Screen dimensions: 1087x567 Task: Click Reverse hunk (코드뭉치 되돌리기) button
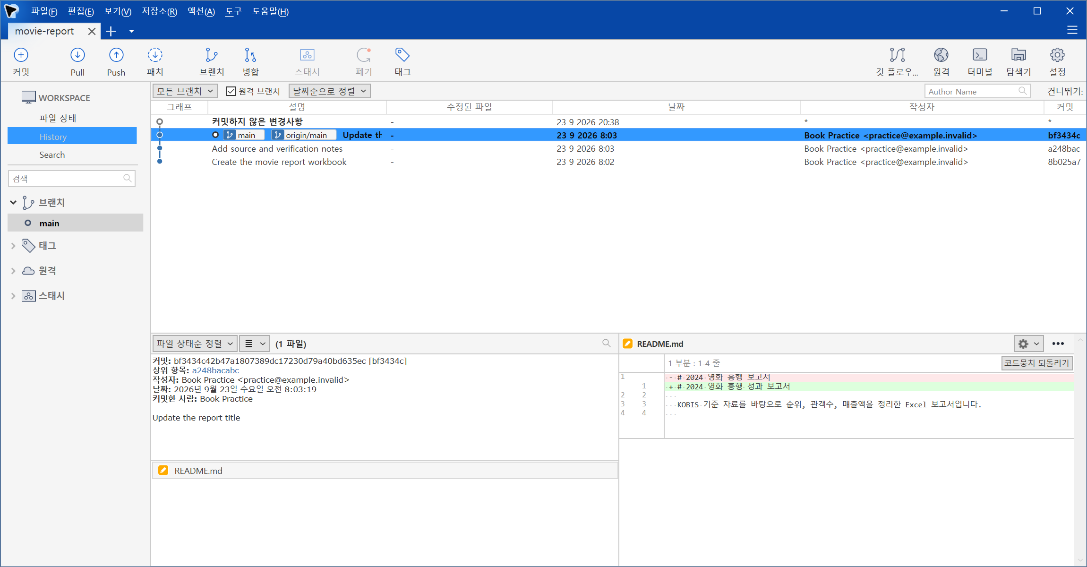1036,363
